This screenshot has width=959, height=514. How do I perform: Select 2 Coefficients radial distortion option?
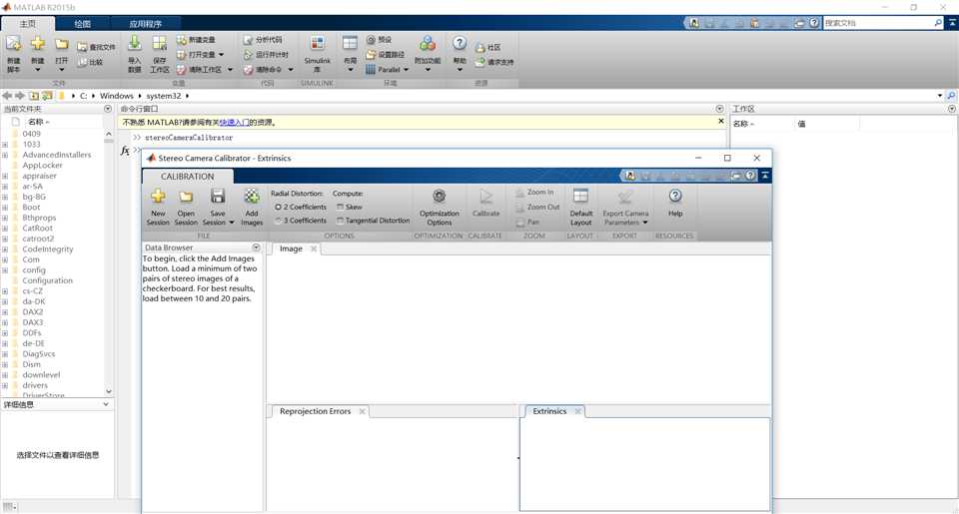pyautogui.click(x=301, y=208)
